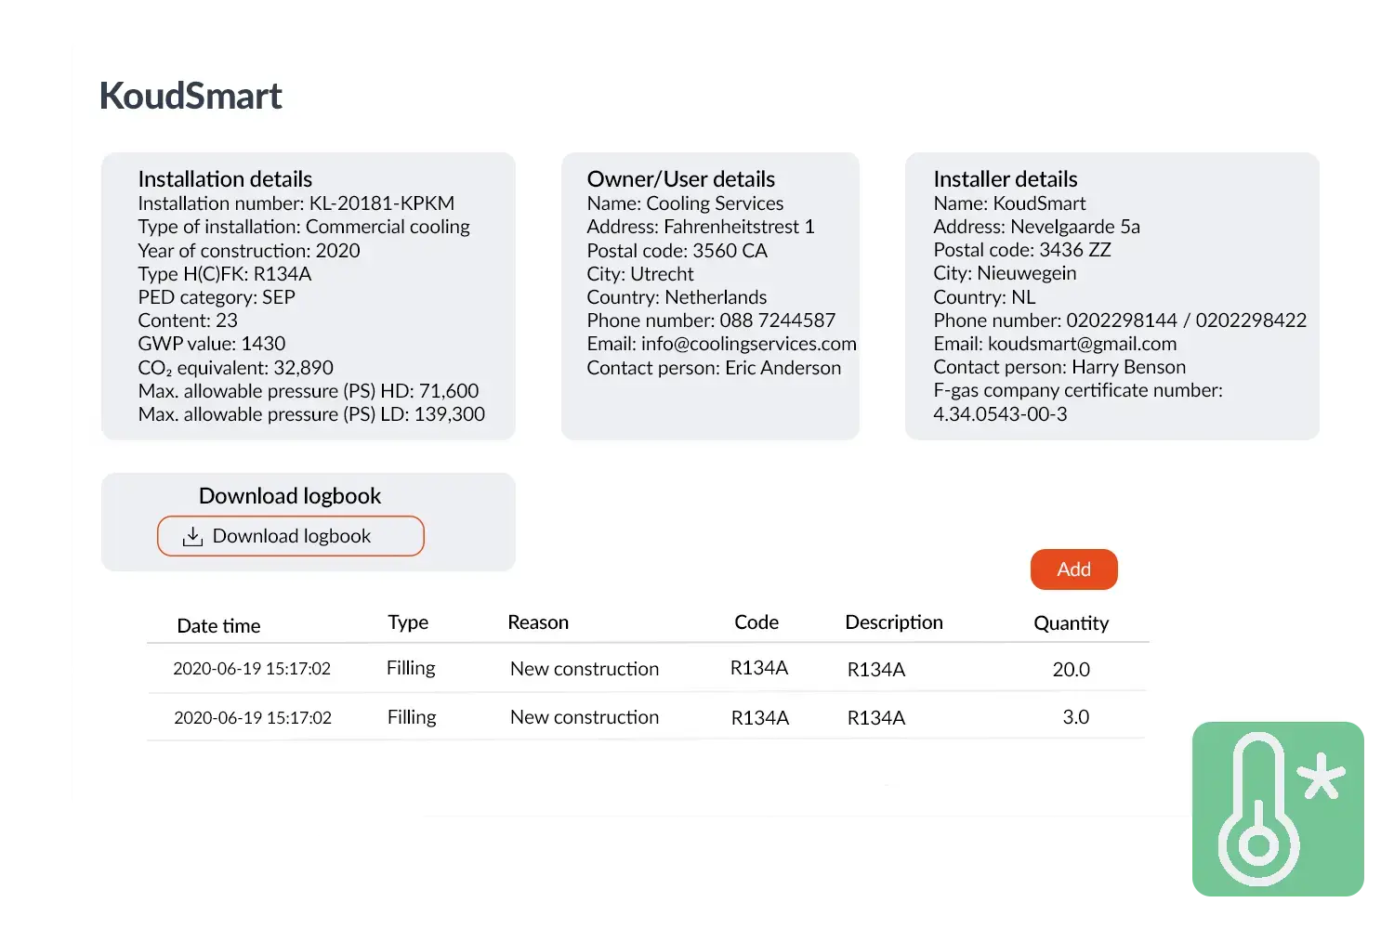Click the KoudSmart heading logo
The width and height of the screenshot is (1394, 929).
pyautogui.click(x=191, y=97)
